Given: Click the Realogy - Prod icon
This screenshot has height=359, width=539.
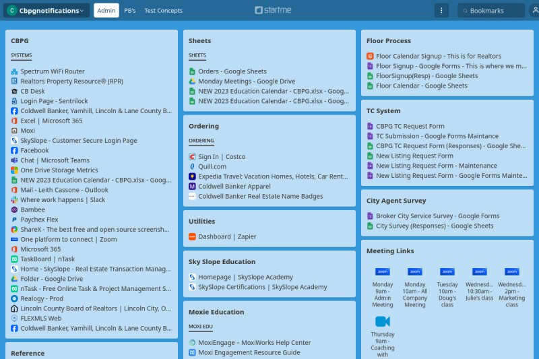Looking at the screenshot, I should [x=14, y=298].
